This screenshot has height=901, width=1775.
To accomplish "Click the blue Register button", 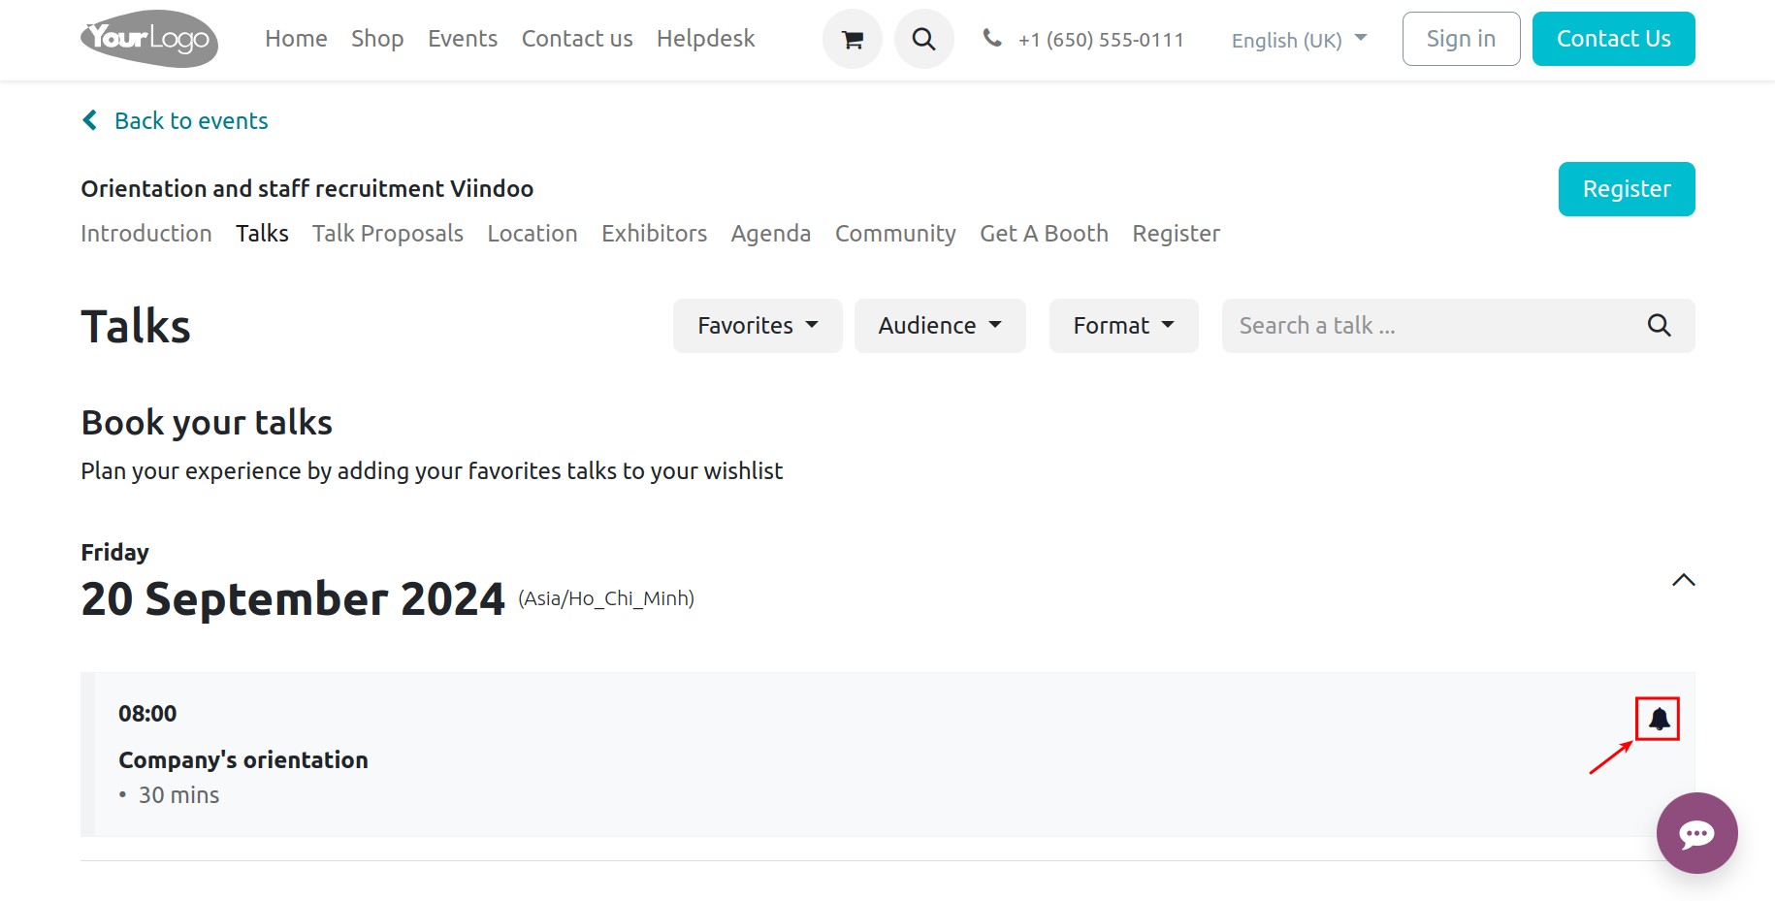I will click(x=1627, y=189).
